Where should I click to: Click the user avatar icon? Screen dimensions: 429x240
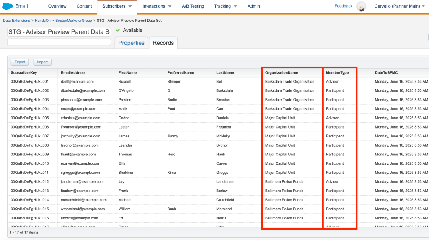pyautogui.click(x=361, y=6)
